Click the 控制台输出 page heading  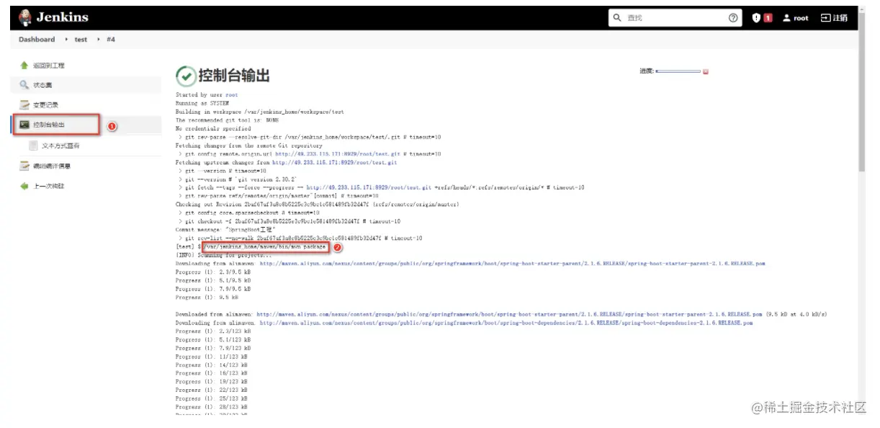click(x=234, y=76)
